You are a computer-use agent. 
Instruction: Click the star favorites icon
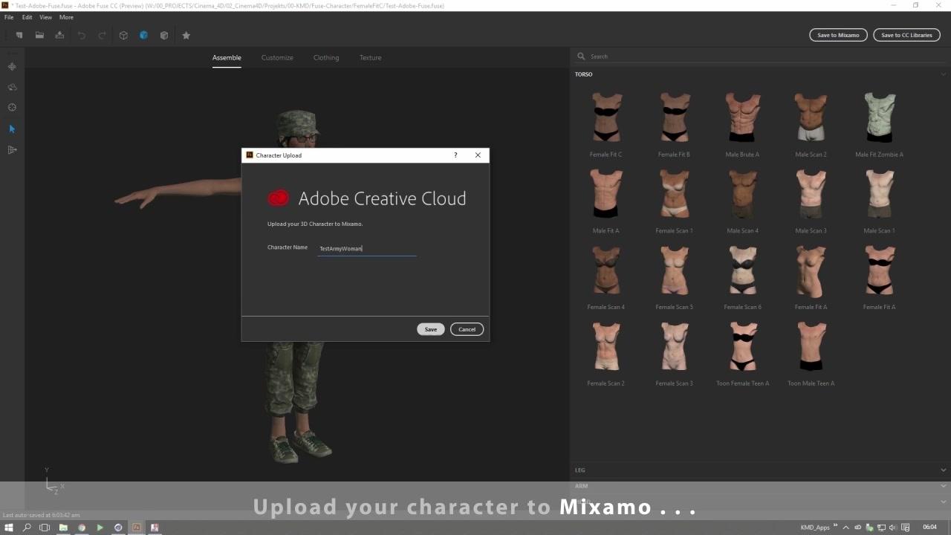pyautogui.click(x=186, y=35)
